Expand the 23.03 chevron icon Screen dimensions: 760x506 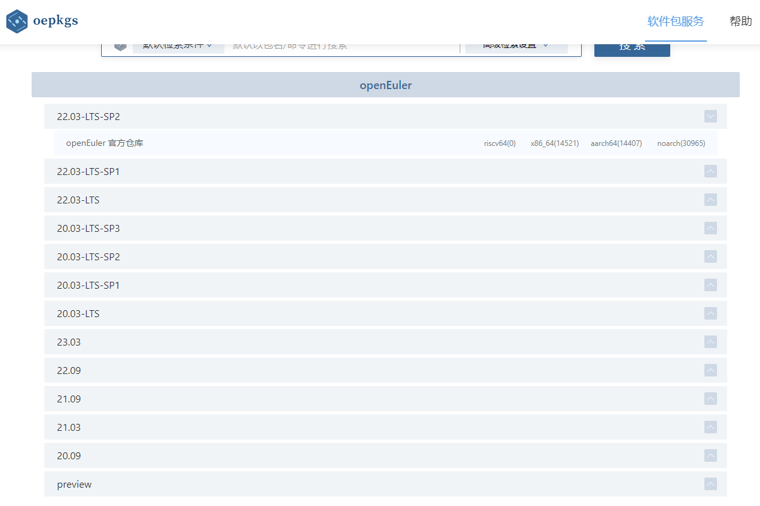(x=710, y=342)
